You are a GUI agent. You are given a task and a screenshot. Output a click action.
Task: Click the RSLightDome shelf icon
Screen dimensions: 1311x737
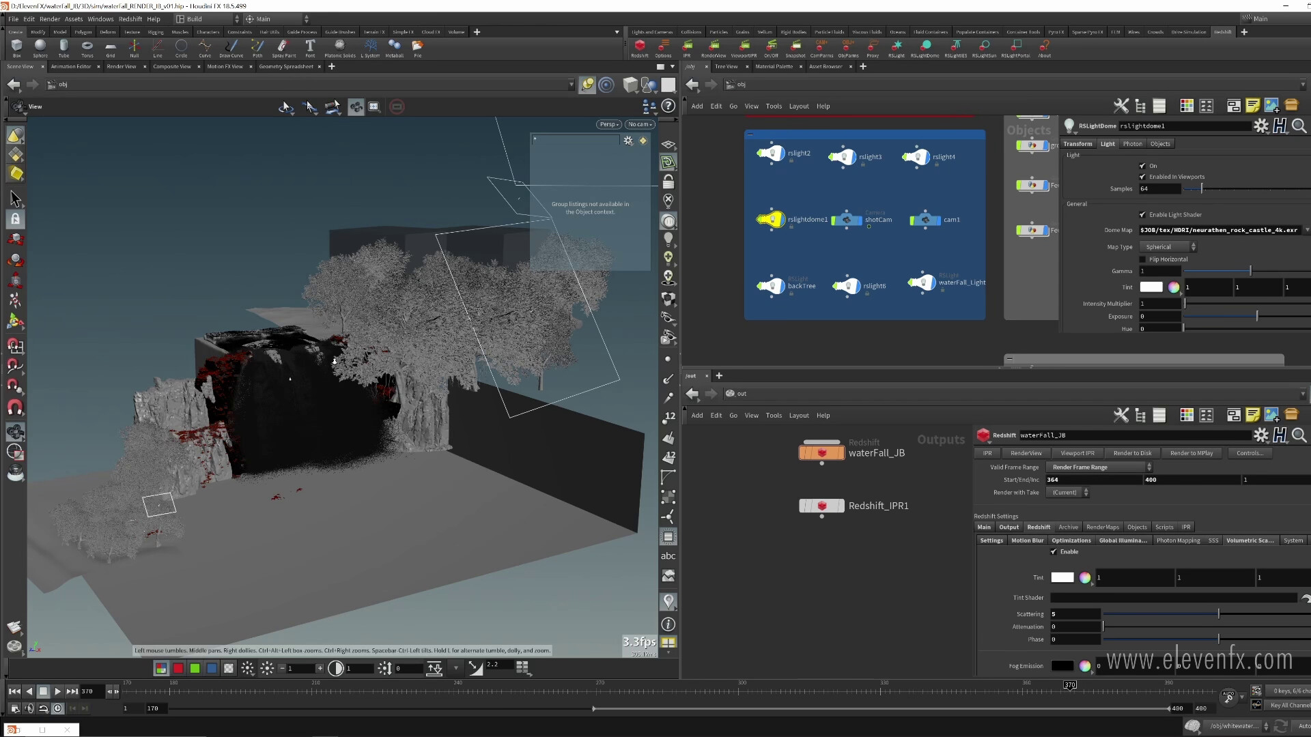(x=925, y=47)
